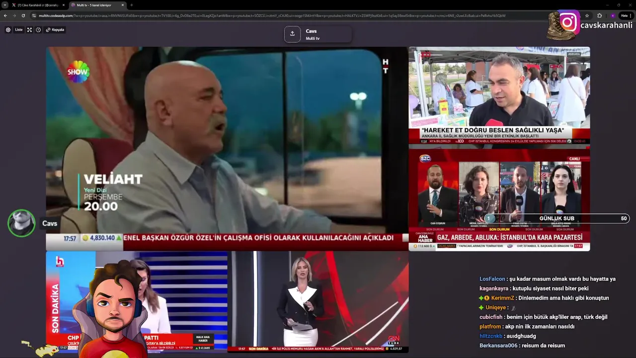The width and height of the screenshot is (636, 358).
Task: Click LosFalcon's chat message
Action: pyautogui.click(x=548, y=279)
